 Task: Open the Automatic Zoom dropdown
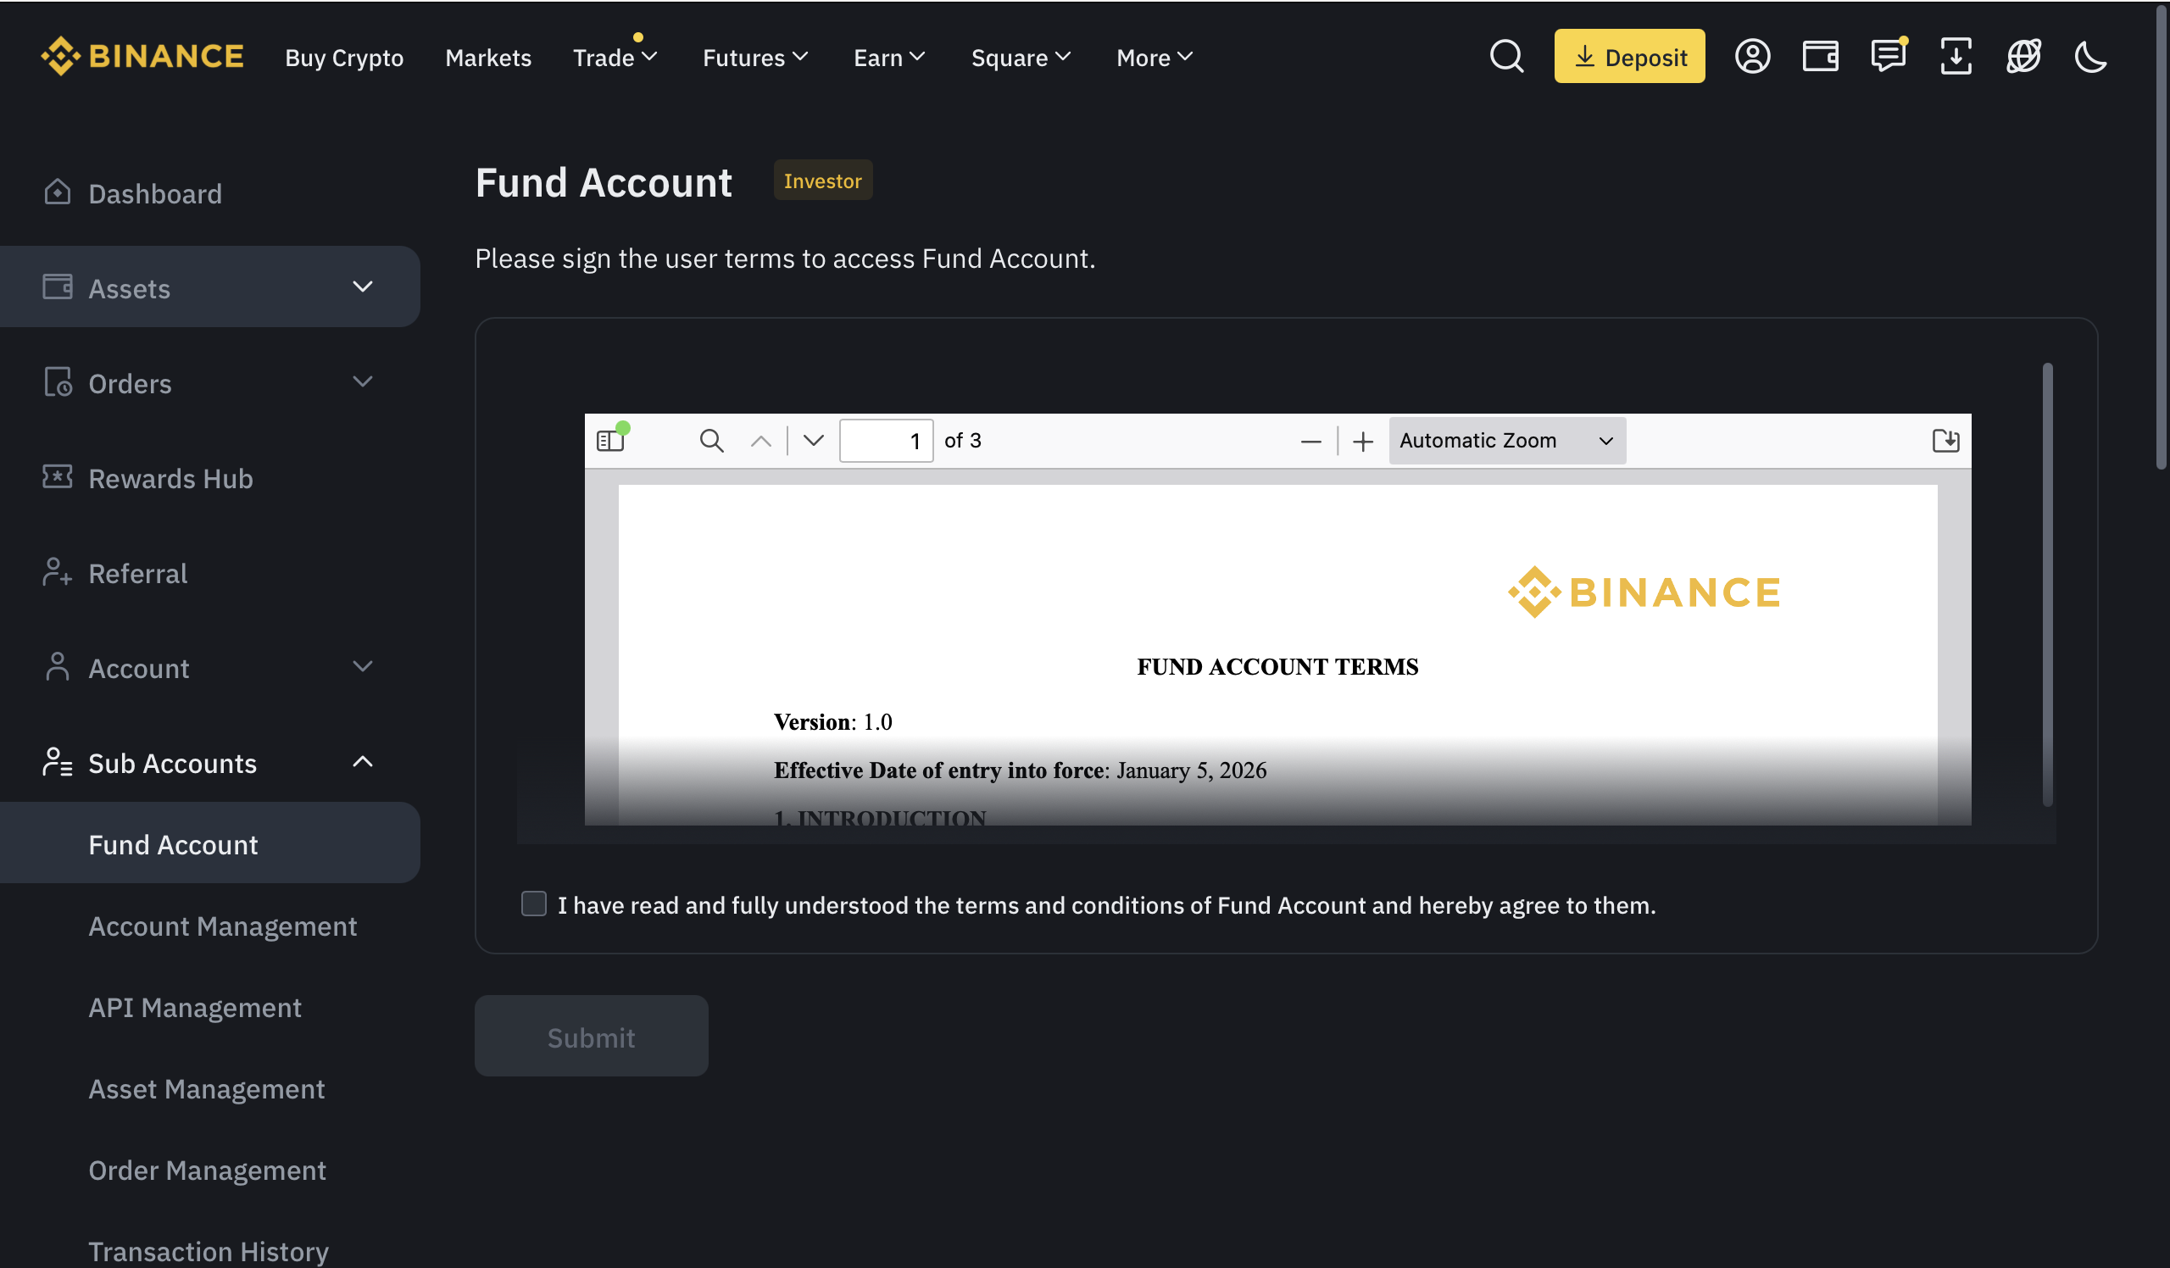pyautogui.click(x=1506, y=441)
